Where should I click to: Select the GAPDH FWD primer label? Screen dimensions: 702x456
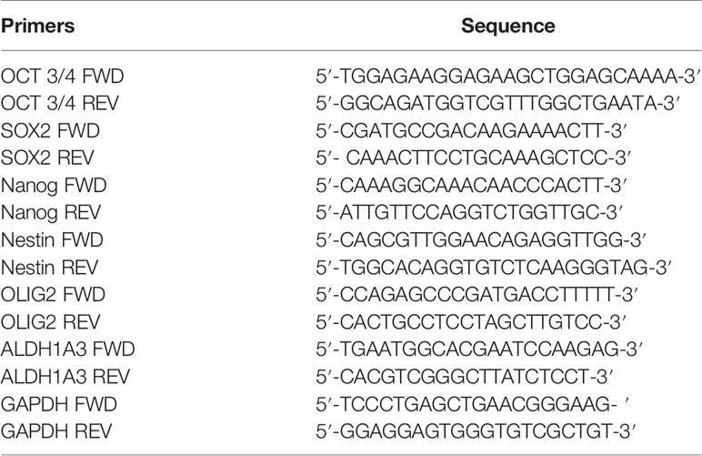(58, 404)
